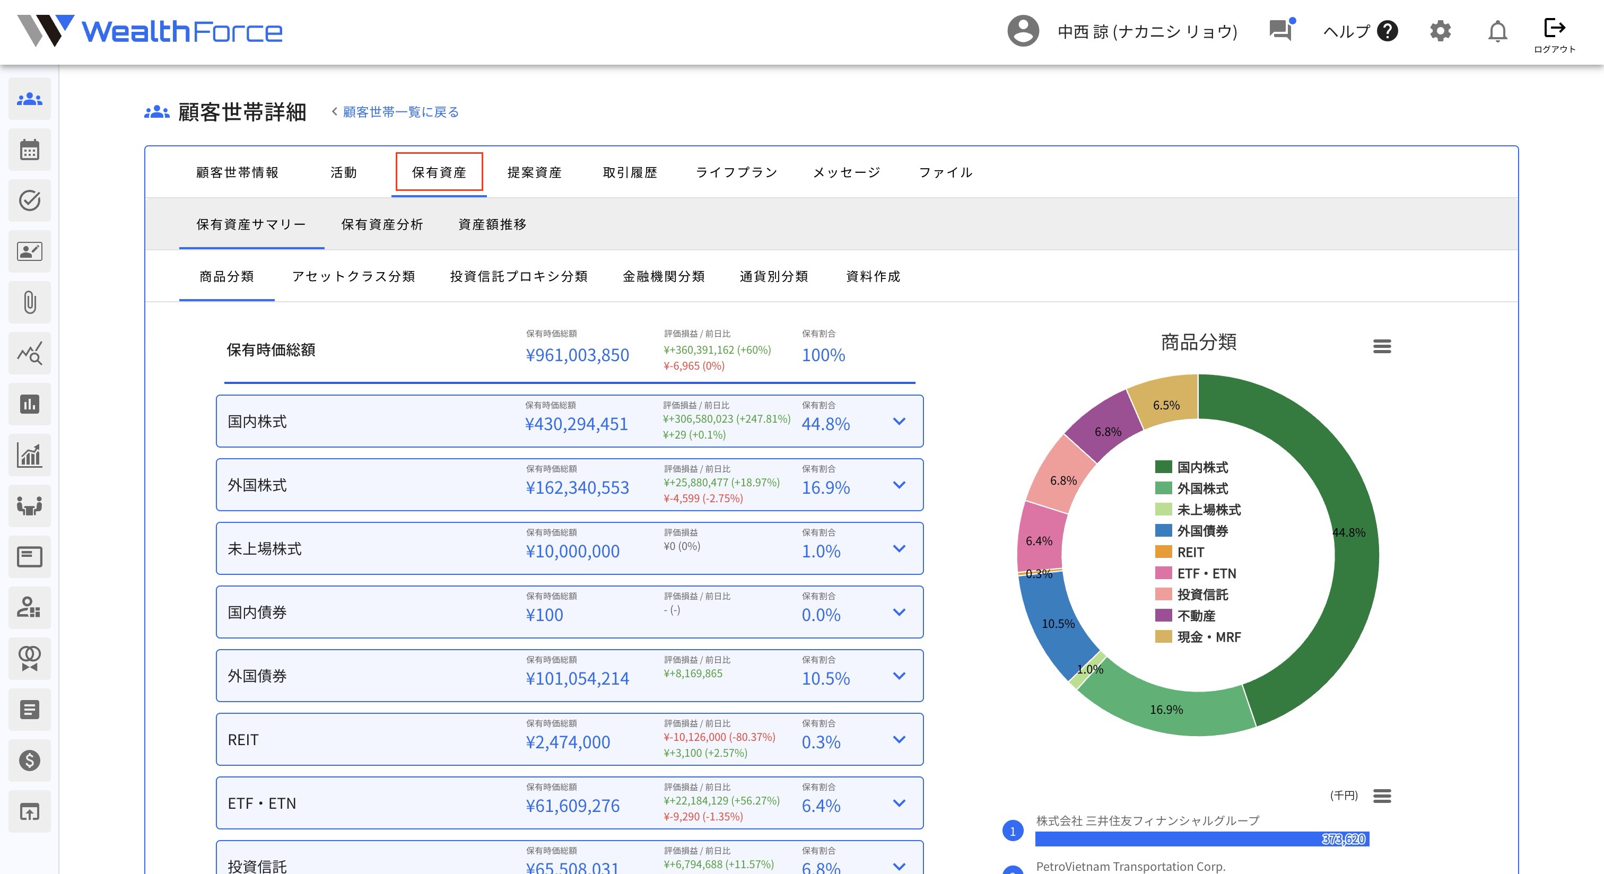Click the 保有時価総額 ¥961,003,850 value
Screen dimensions: 1604x874
click(x=577, y=355)
